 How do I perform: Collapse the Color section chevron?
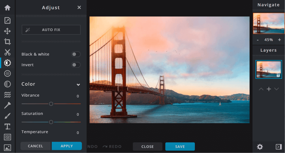(x=78, y=84)
